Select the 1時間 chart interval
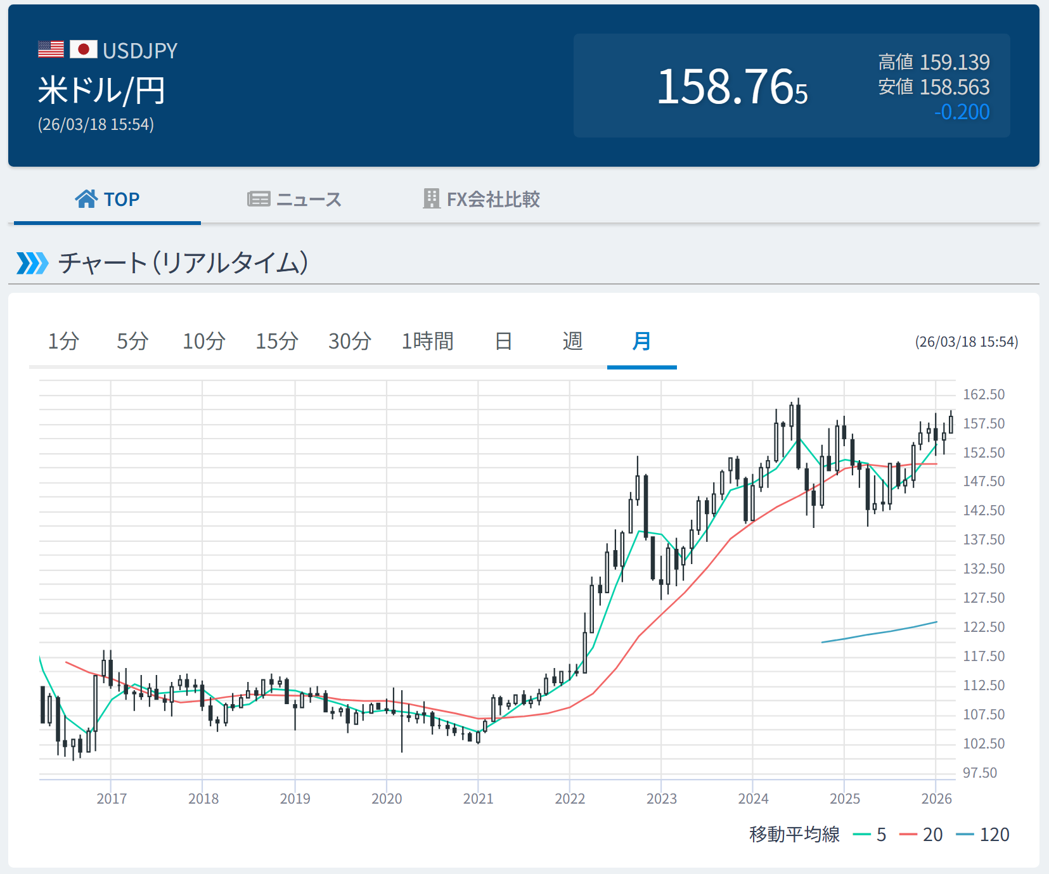 pos(428,342)
